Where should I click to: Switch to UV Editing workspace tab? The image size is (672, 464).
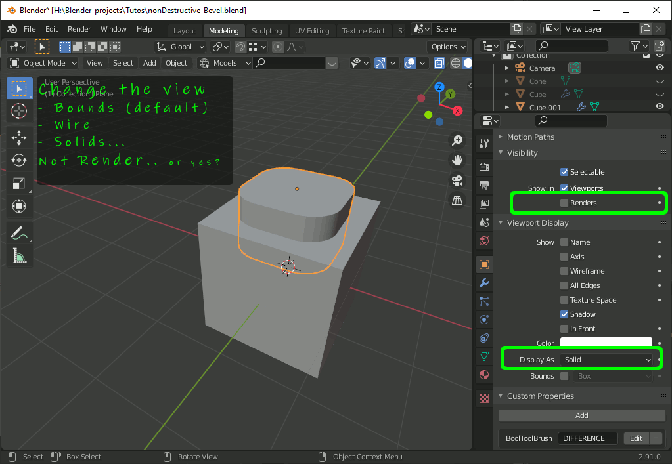[x=312, y=31]
